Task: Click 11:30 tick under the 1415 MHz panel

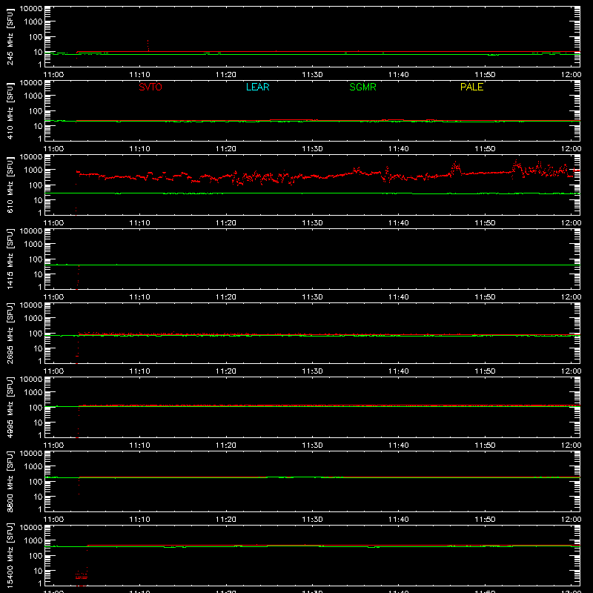Action: click(x=312, y=297)
